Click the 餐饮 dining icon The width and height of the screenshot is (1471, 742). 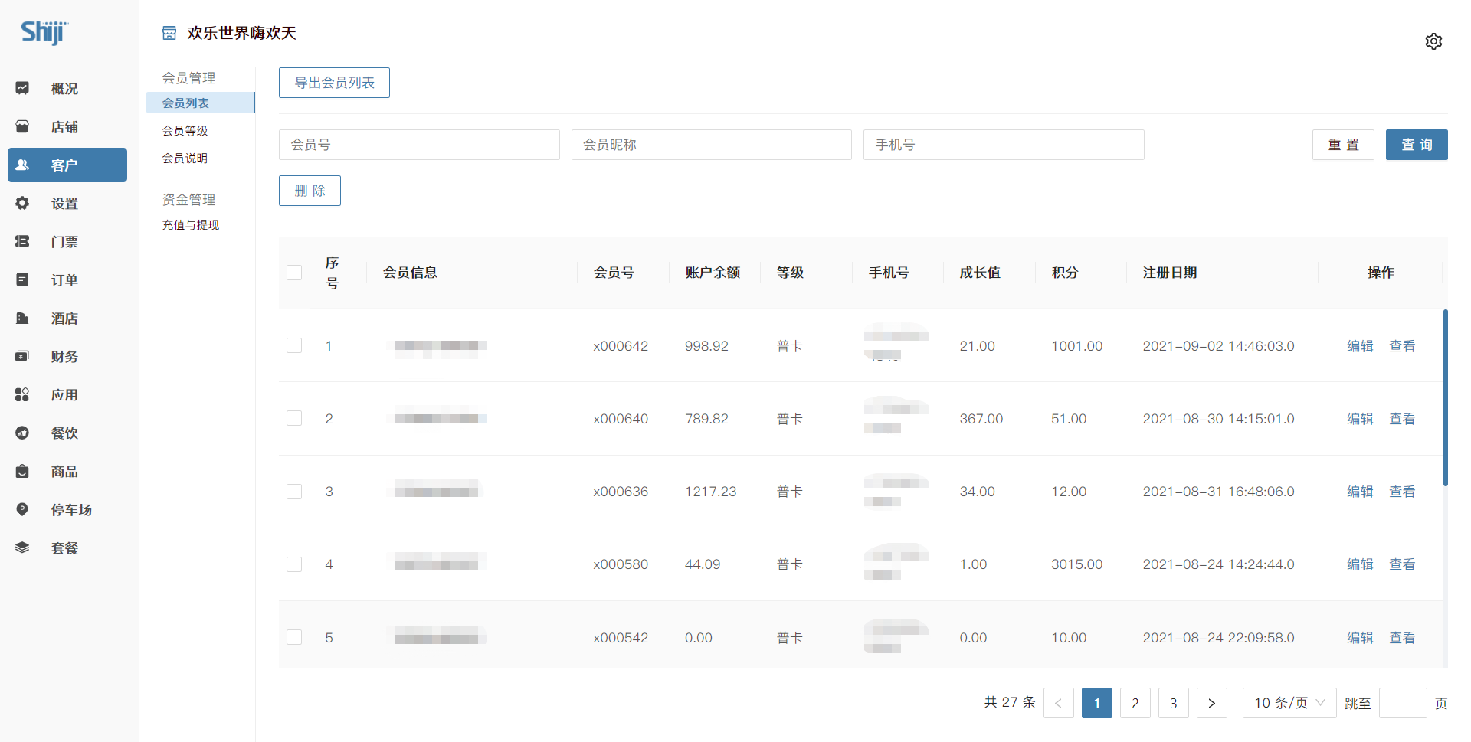[x=22, y=433]
